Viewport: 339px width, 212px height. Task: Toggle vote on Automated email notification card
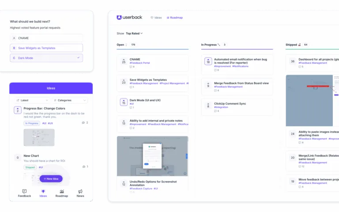[x=208, y=61]
